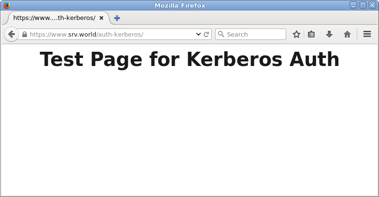Viewport: 379px width, 197px height.
Task: Bookmark this page with the star
Action: click(x=297, y=34)
